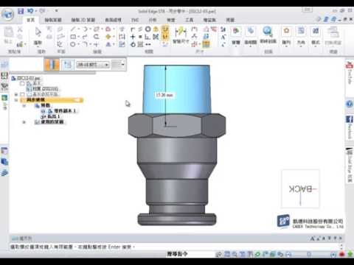Viewport: 354px width, 265px height.
Task: Toggle the lower highlighted orange relationship icon
Action: click(x=165, y=37)
